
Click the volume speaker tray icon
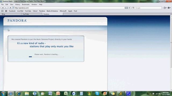(x=159, y=94)
